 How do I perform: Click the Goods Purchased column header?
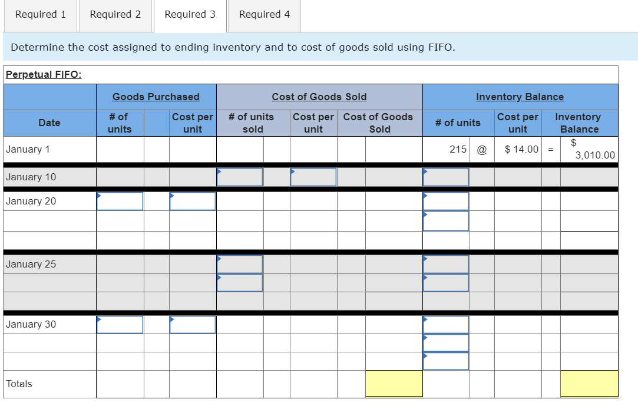click(x=156, y=97)
